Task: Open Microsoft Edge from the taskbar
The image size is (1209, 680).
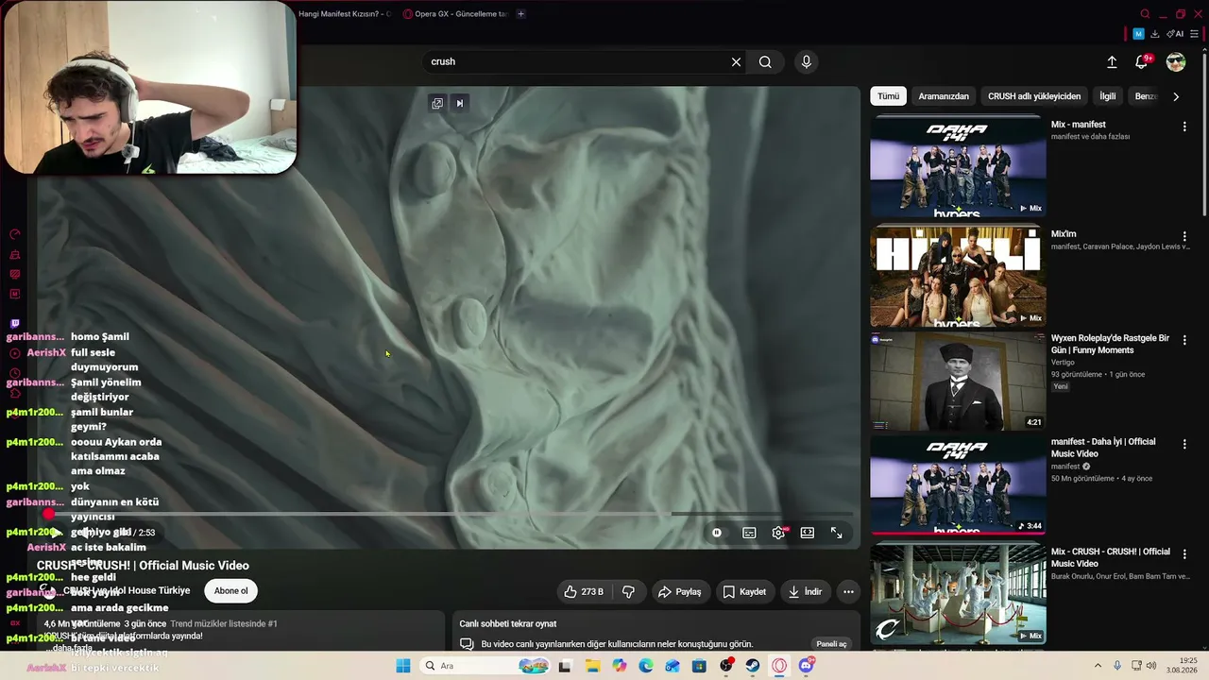Action: tap(646, 666)
